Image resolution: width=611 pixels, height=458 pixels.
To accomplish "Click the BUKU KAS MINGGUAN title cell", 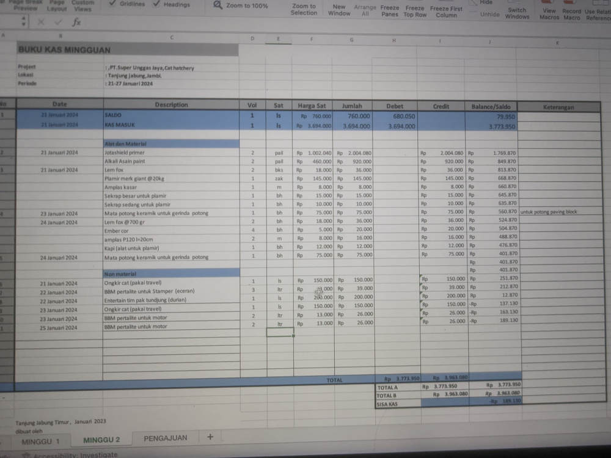I will tap(128, 49).
